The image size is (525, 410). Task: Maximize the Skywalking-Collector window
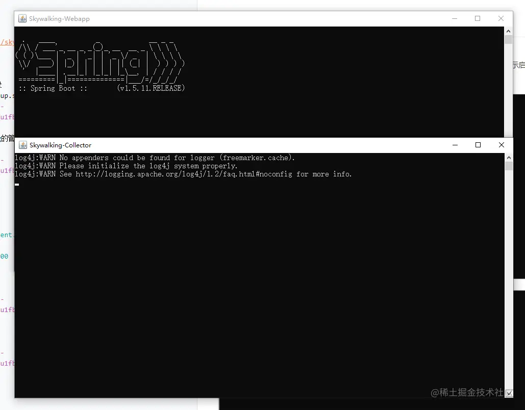[478, 145]
